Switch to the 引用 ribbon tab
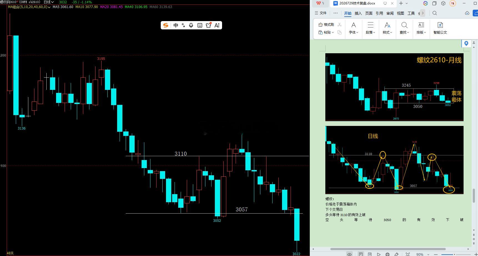478x256 pixels. pyautogui.click(x=379, y=13)
